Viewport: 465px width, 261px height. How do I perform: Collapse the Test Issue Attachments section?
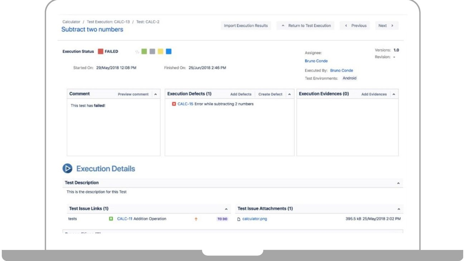398,209
